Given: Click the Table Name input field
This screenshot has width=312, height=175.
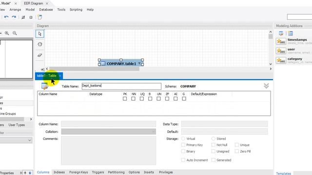Looking at the screenshot, I should (121, 86).
